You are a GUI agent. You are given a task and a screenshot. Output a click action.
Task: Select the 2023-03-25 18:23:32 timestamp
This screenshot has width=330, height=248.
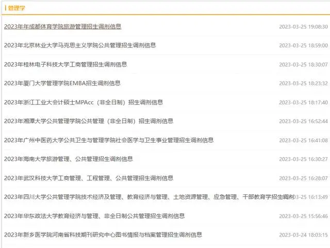(303, 84)
